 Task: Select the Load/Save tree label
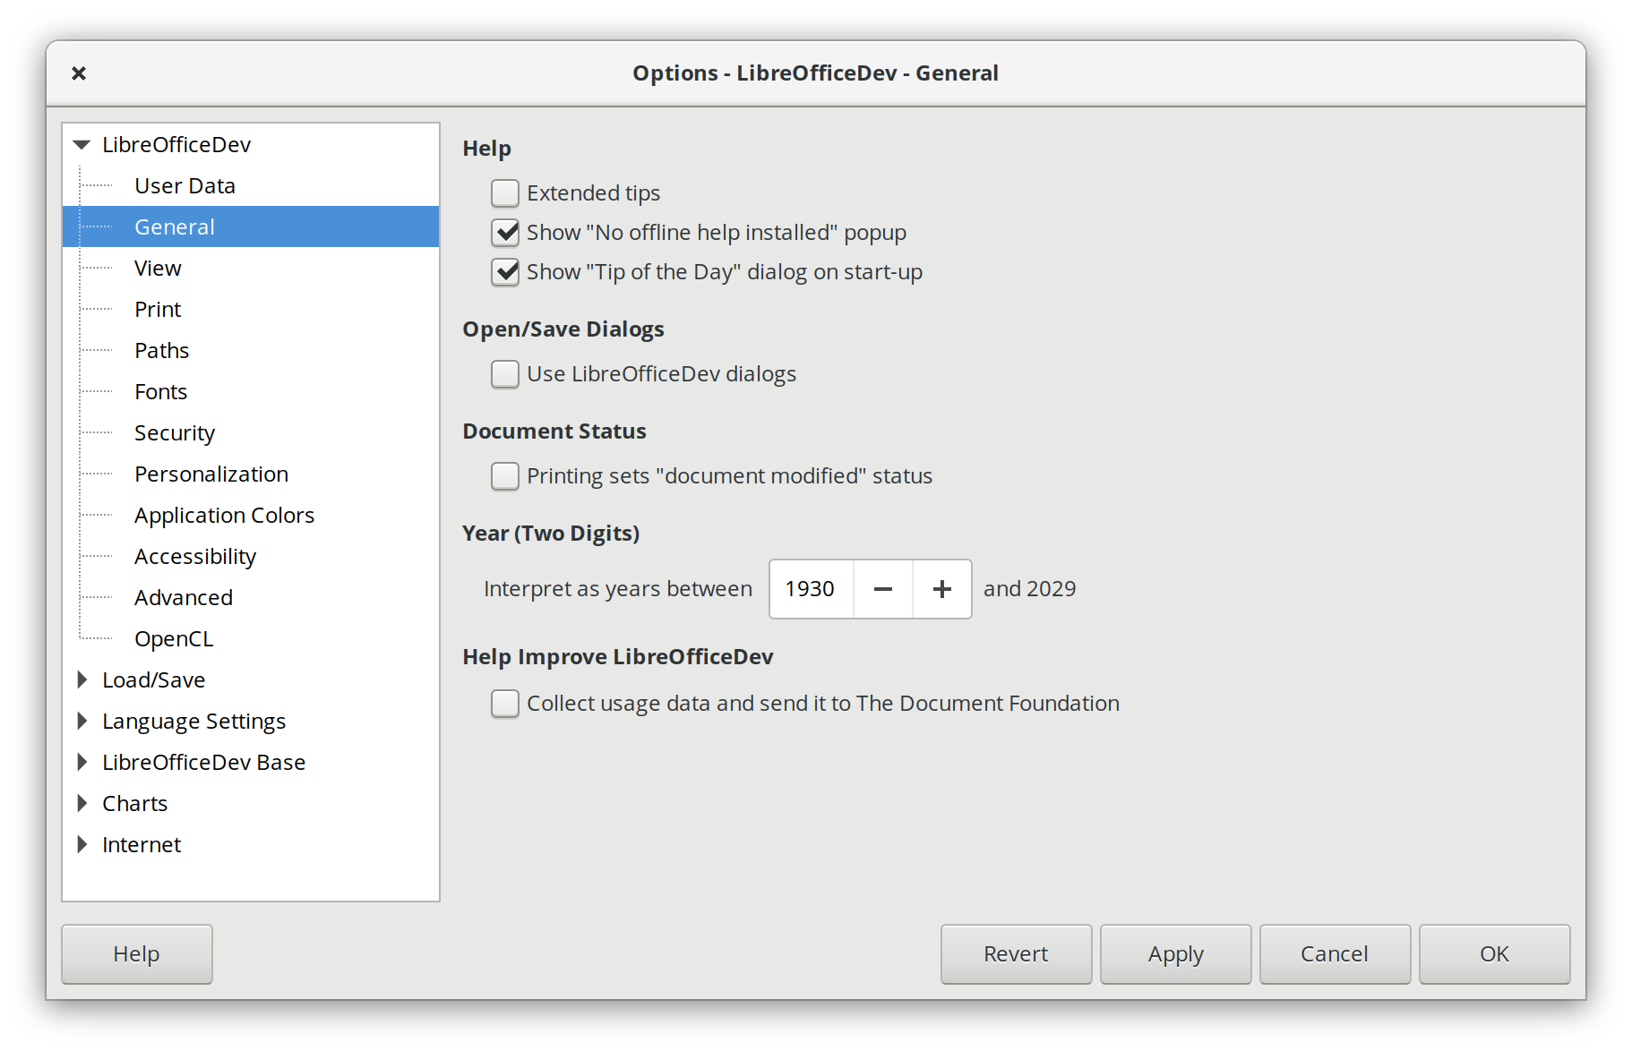pos(154,680)
